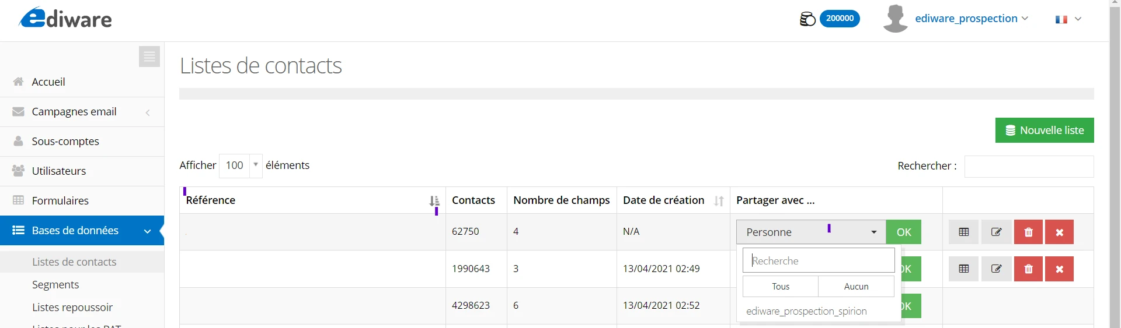The width and height of the screenshot is (1121, 328).
Task: Sort by Référence column arrow
Action: pos(434,201)
